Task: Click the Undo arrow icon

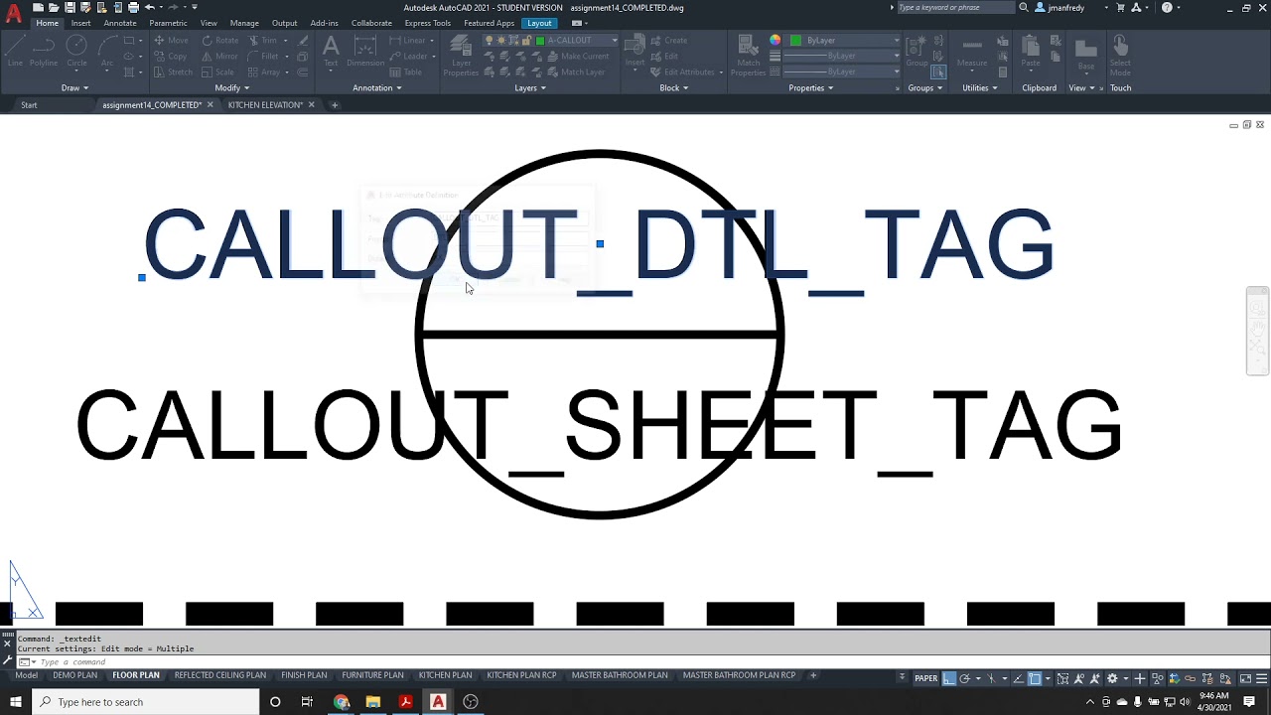Action: coord(150,7)
